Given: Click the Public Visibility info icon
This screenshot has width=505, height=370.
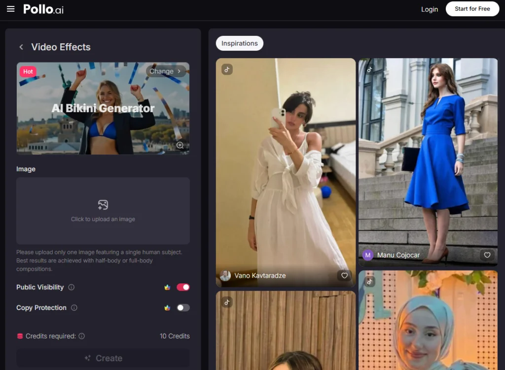Looking at the screenshot, I should [71, 287].
